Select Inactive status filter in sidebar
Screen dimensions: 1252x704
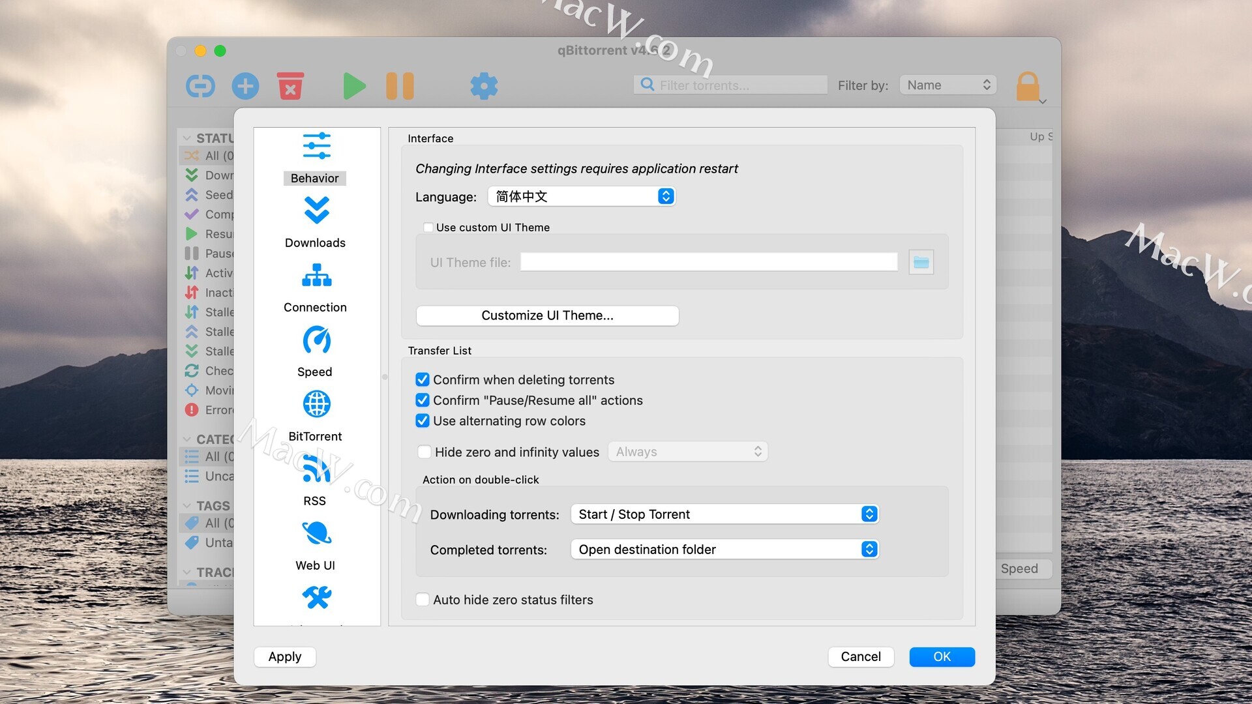point(207,292)
